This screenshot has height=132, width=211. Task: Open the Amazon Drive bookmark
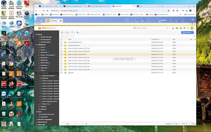click(x=81, y=14)
